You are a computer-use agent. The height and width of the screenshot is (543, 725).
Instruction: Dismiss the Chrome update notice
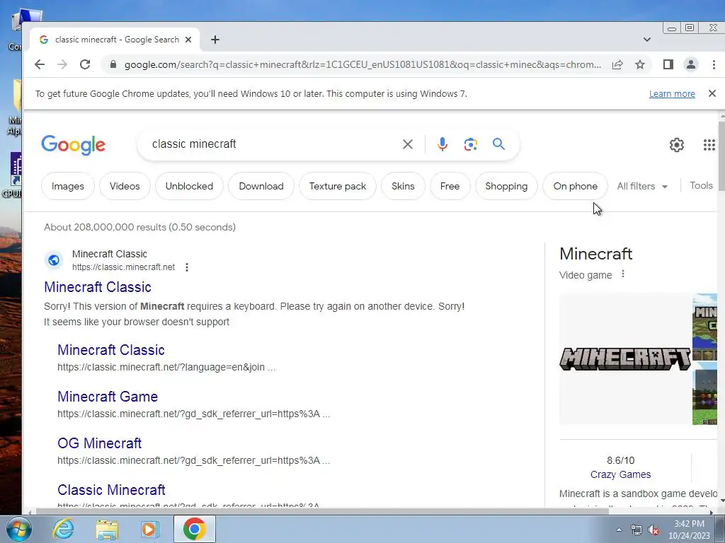712,93
